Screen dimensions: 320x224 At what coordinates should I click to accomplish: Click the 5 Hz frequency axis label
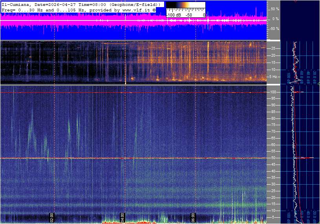(x=273, y=76)
